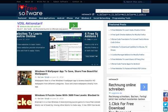Click 'Software' ad link in header
The height and width of the screenshot is (112, 168).
coord(103,14)
